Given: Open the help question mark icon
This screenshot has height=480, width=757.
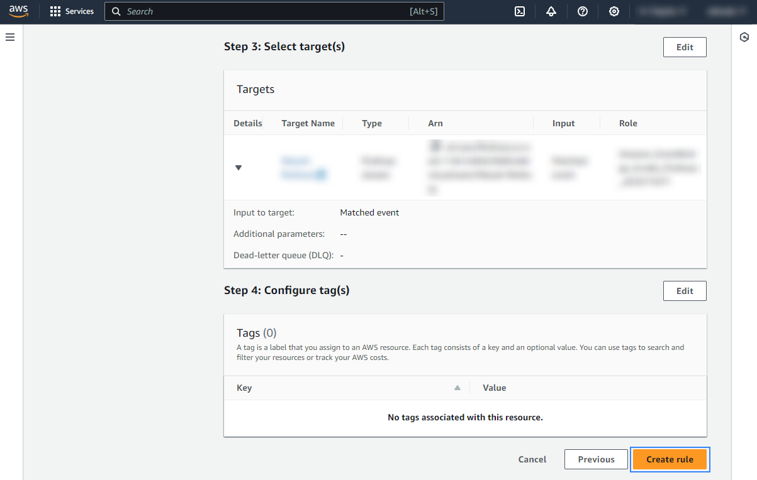Looking at the screenshot, I should [583, 11].
